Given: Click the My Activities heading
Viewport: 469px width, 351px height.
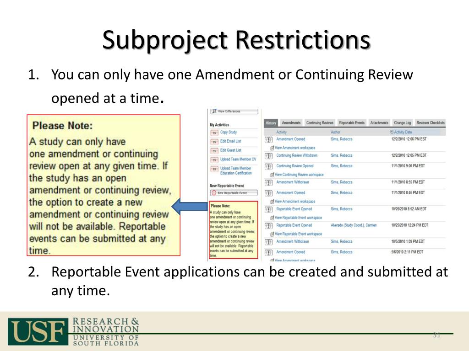Looking at the screenshot, I should click(219, 125).
